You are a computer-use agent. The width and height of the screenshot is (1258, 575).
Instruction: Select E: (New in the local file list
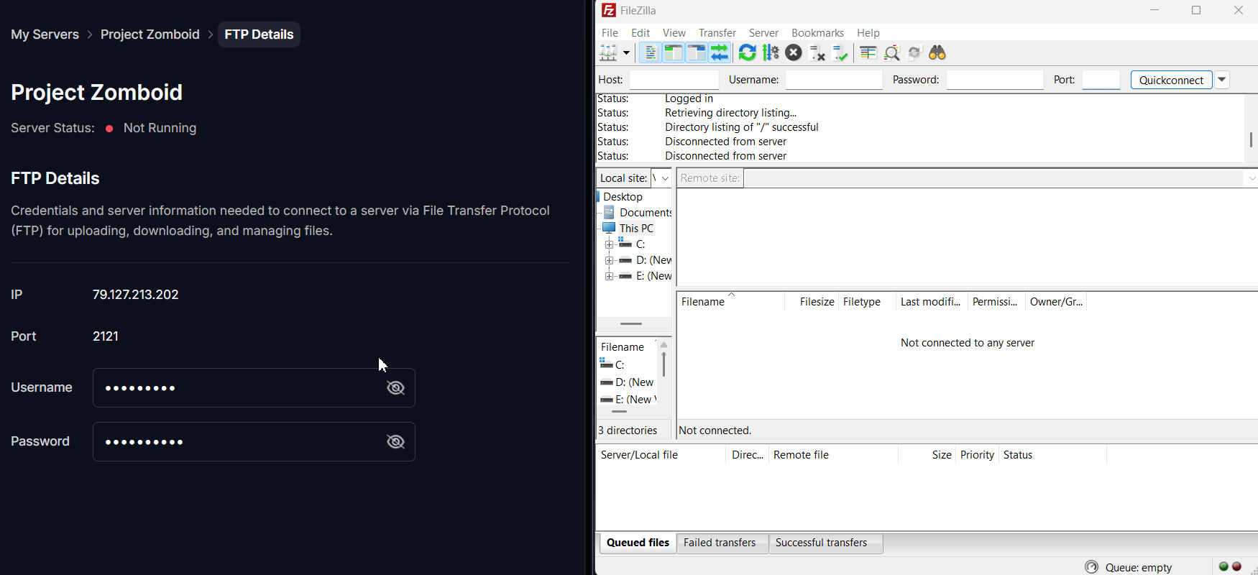(628, 400)
